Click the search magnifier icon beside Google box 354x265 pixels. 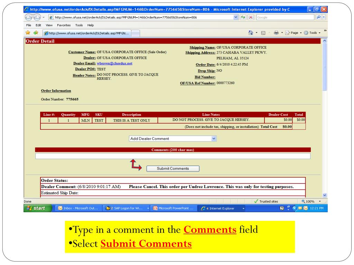tap(318, 17)
